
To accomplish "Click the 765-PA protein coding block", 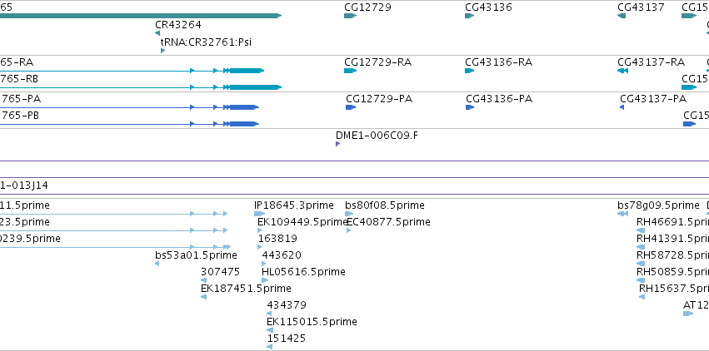I will (244, 107).
